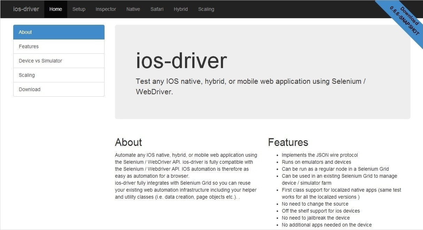
Task: Navigate to the Inspector section
Action: 106,9
